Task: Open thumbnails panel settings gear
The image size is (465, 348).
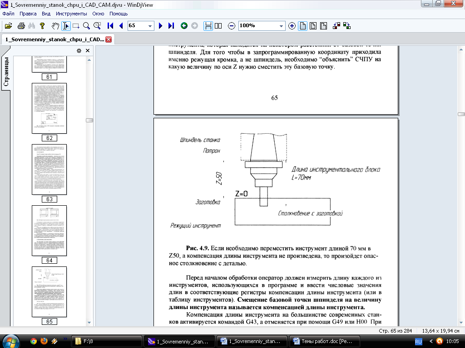Action: pos(79,51)
